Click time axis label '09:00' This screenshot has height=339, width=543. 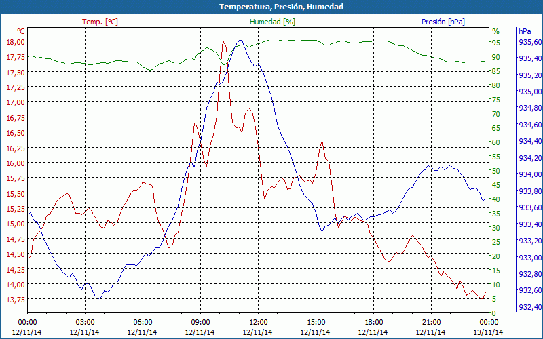pyautogui.click(x=200, y=323)
